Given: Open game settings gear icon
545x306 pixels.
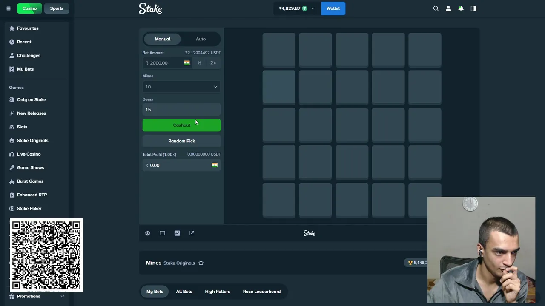Looking at the screenshot, I should point(147,233).
